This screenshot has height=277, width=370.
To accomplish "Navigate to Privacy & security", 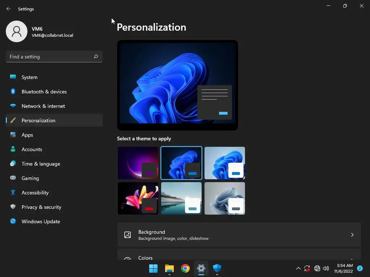I will pos(54,207).
